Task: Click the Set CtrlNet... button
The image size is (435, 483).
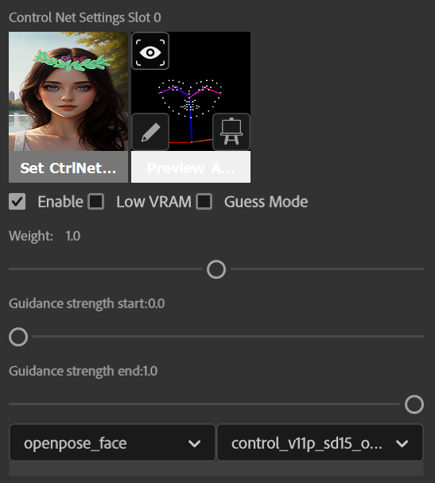Action: pos(68,167)
